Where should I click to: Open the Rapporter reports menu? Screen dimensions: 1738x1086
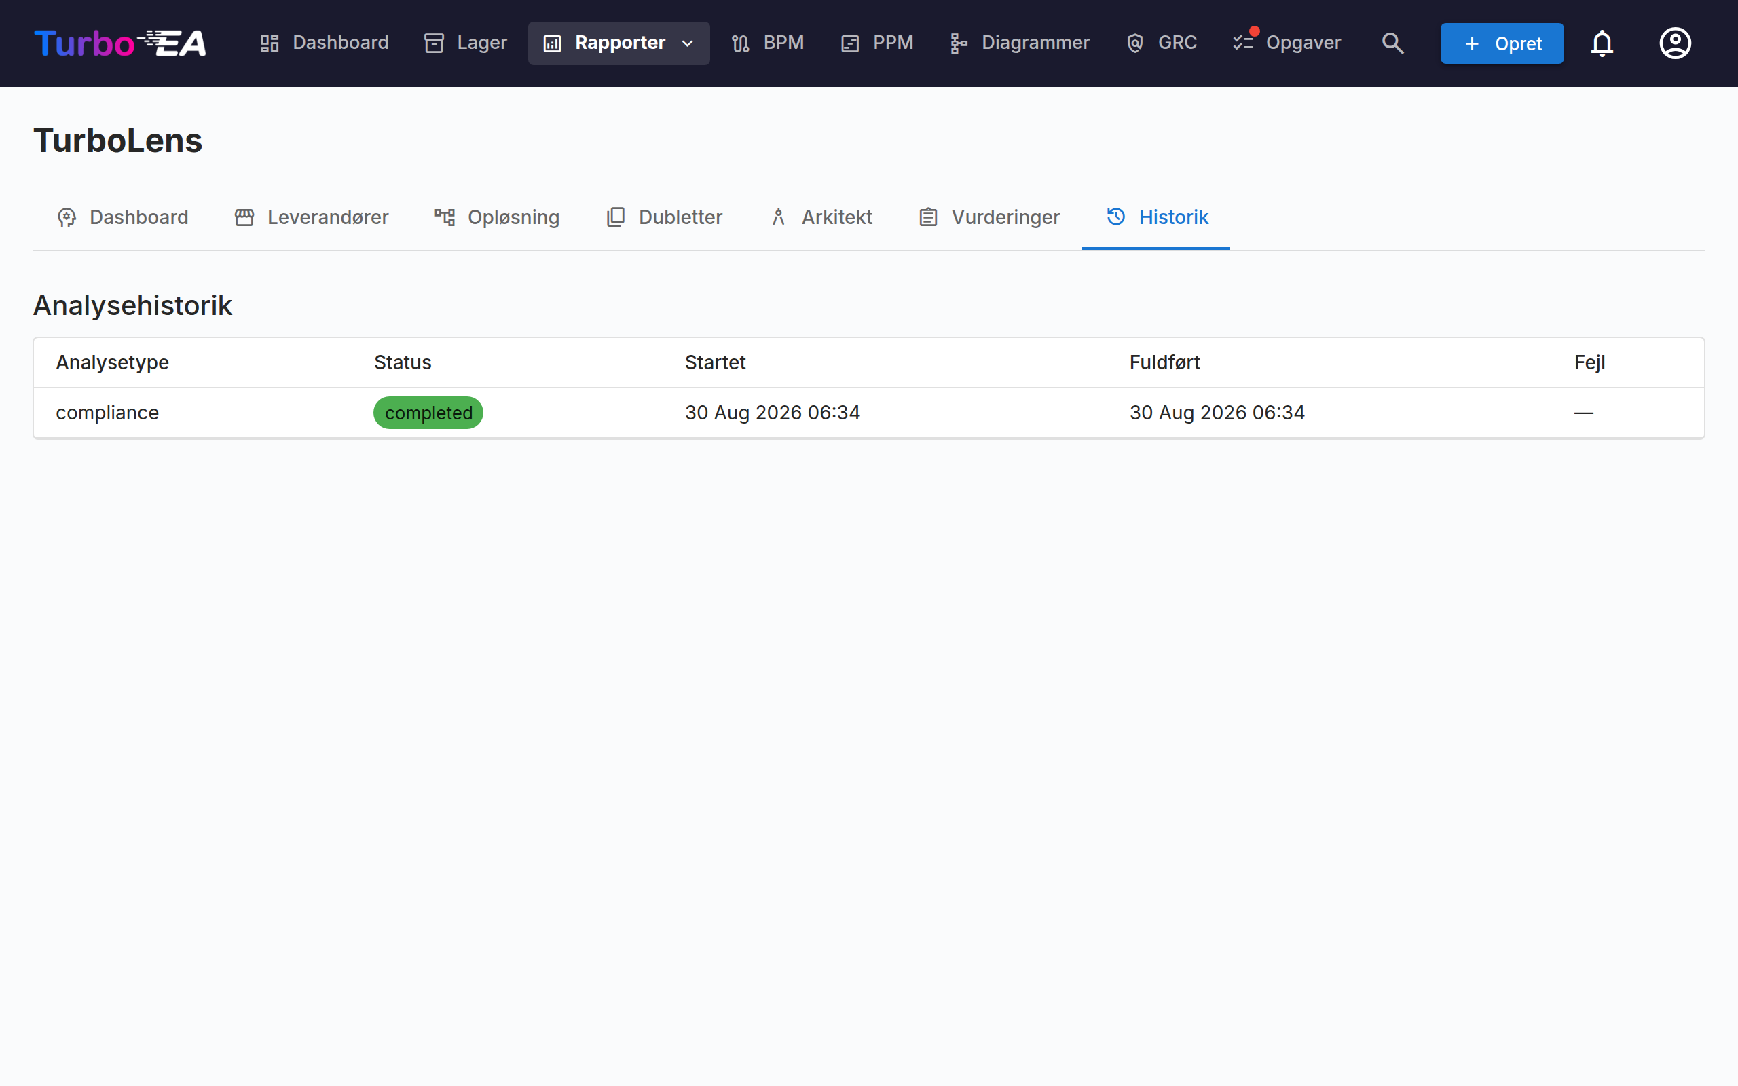click(x=618, y=43)
